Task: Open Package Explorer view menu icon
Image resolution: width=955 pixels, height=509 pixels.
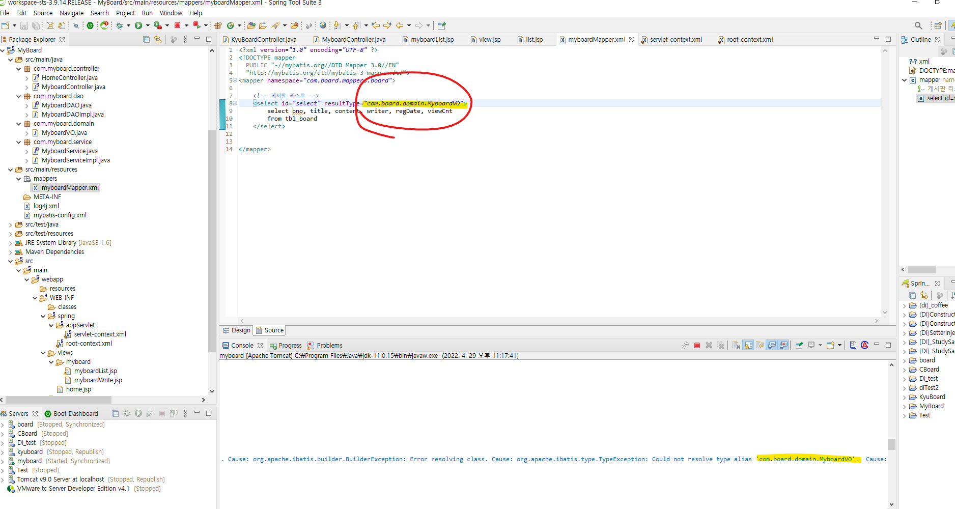Action: pos(185,39)
